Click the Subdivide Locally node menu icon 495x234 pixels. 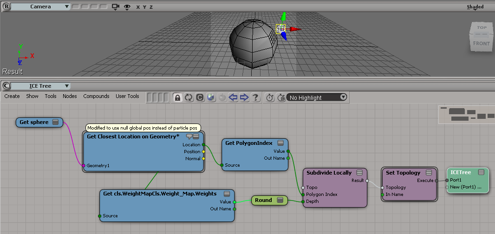coord(359,173)
